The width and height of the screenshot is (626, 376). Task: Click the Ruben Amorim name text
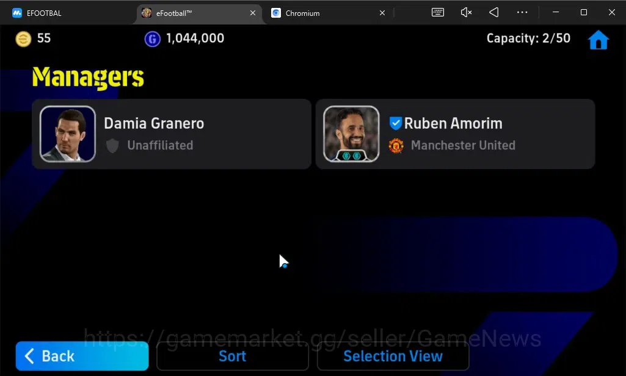click(x=453, y=123)
